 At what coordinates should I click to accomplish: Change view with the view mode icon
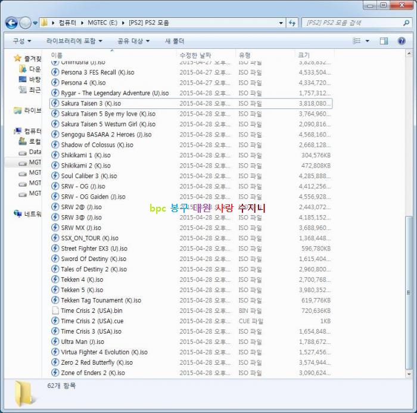click(356, 41)
